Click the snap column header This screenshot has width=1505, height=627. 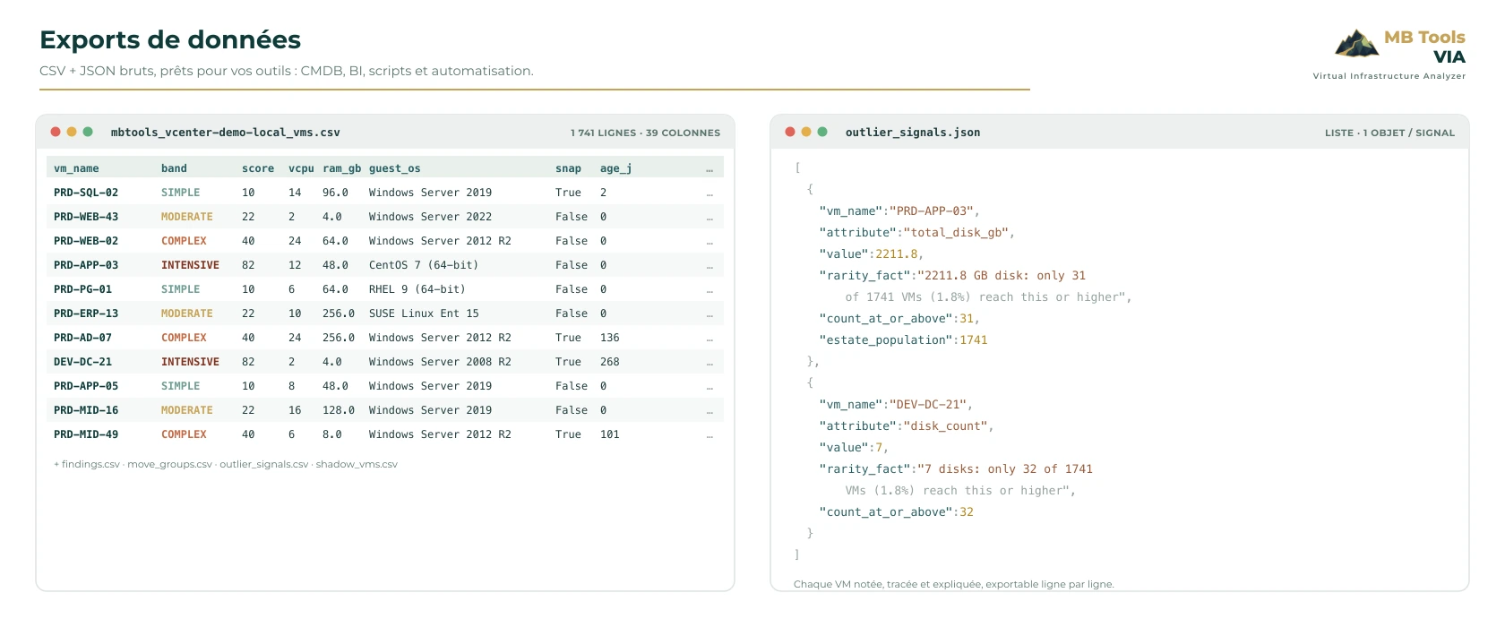(568, 168)
